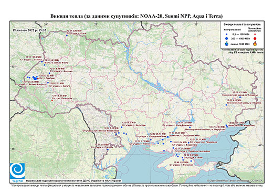This screenshot has width=273, height=193.
Task: Select the blue marker at Авдіївка coke plant
Action: click(x=226, y=105)
